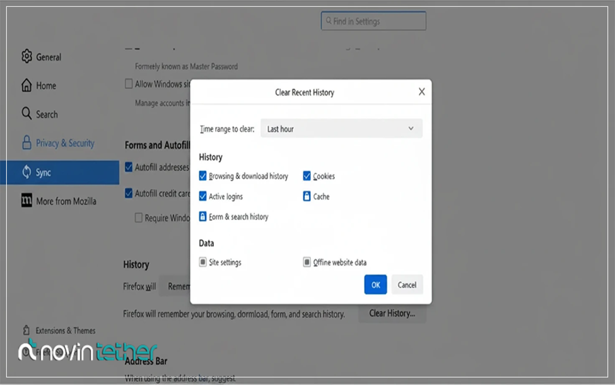Expand the Time range to clear dropdown
615x385 pixels.
coord(341,129)
